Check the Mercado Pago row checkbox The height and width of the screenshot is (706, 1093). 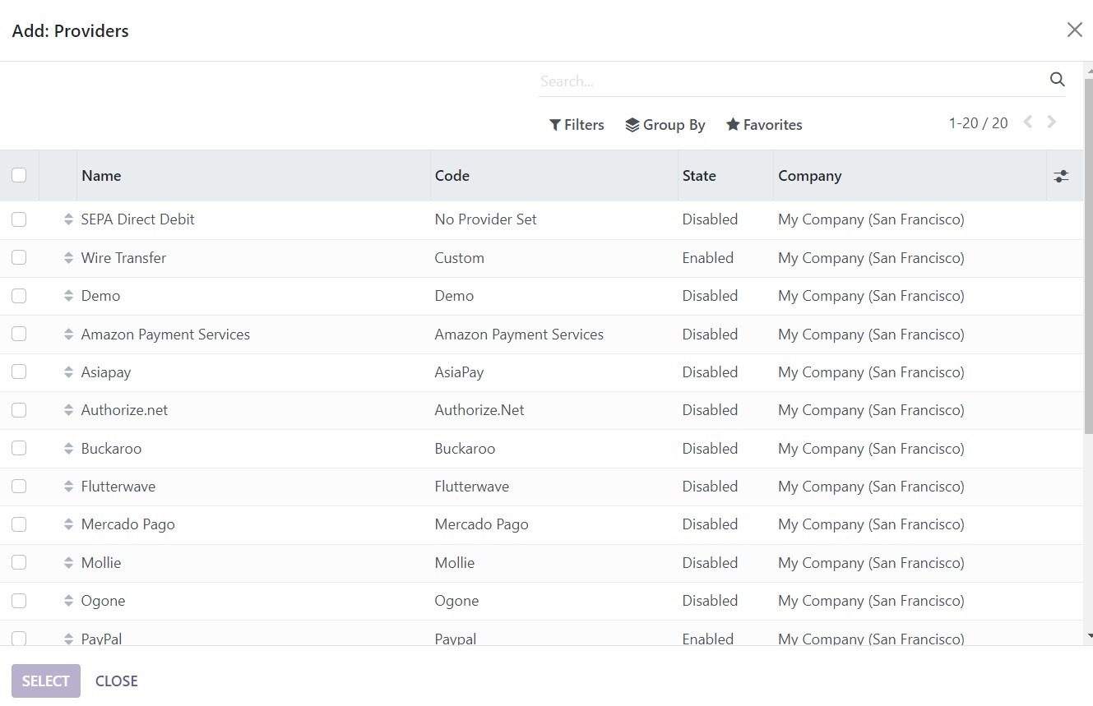(x=19, y=524)
